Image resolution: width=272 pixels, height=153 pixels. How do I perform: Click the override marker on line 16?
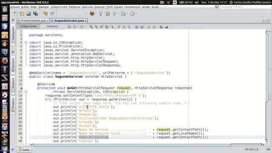tap(21, 88)
